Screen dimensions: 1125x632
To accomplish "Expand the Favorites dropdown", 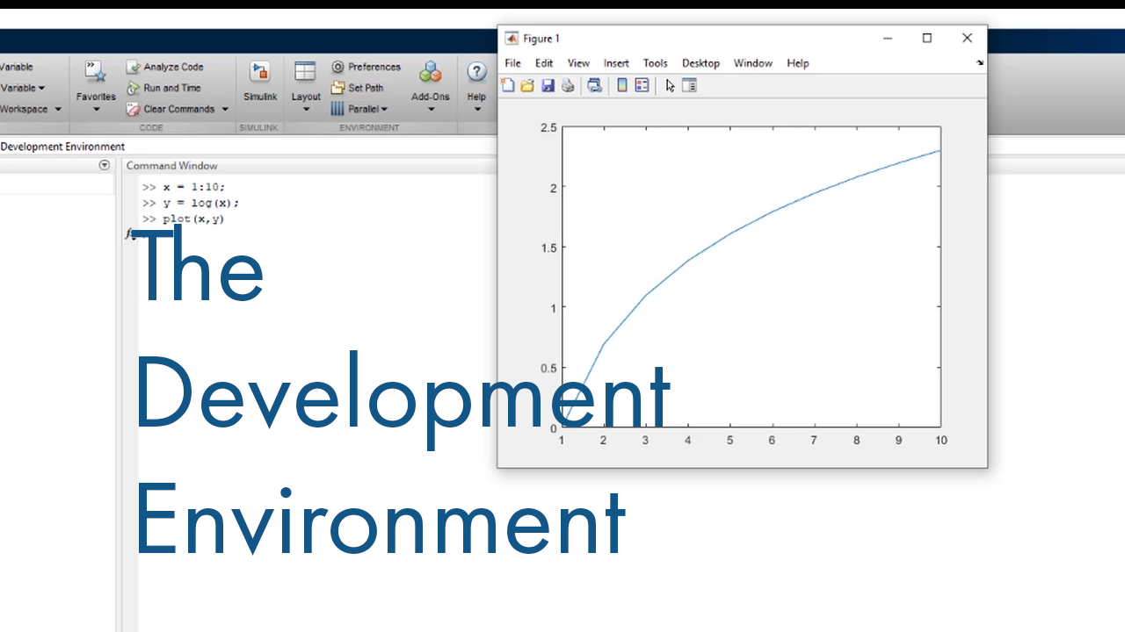I will pos(96,110).
